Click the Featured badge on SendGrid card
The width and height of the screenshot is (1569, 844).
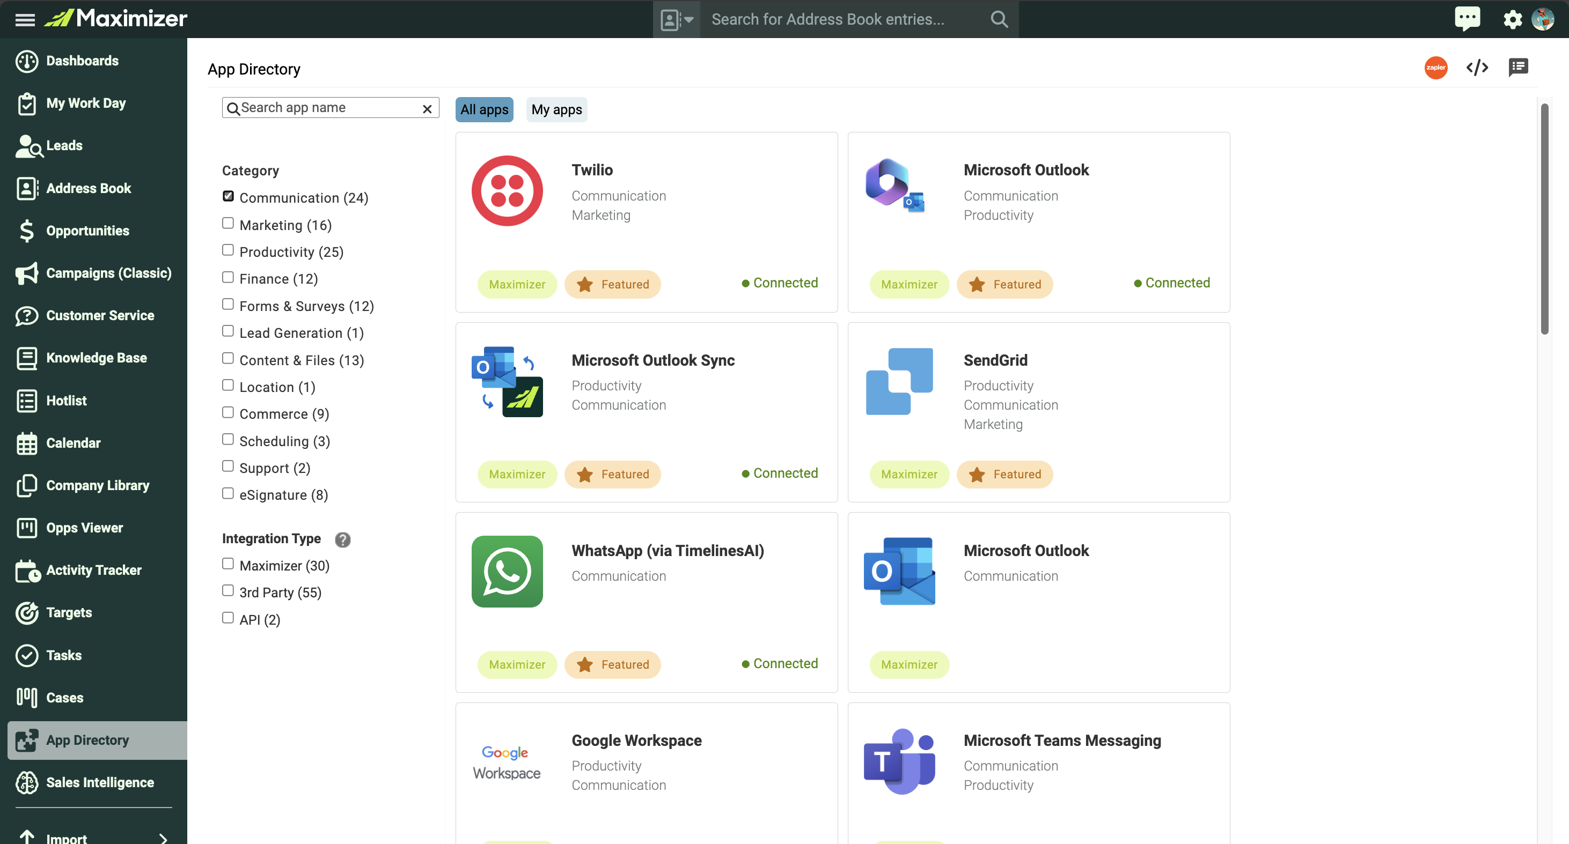(1005, 475)
